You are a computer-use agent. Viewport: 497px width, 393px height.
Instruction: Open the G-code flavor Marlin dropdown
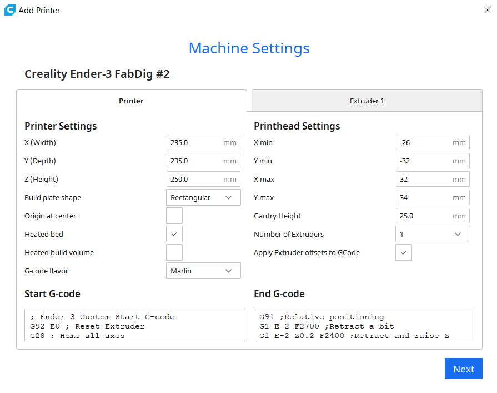tap(203, 271)
